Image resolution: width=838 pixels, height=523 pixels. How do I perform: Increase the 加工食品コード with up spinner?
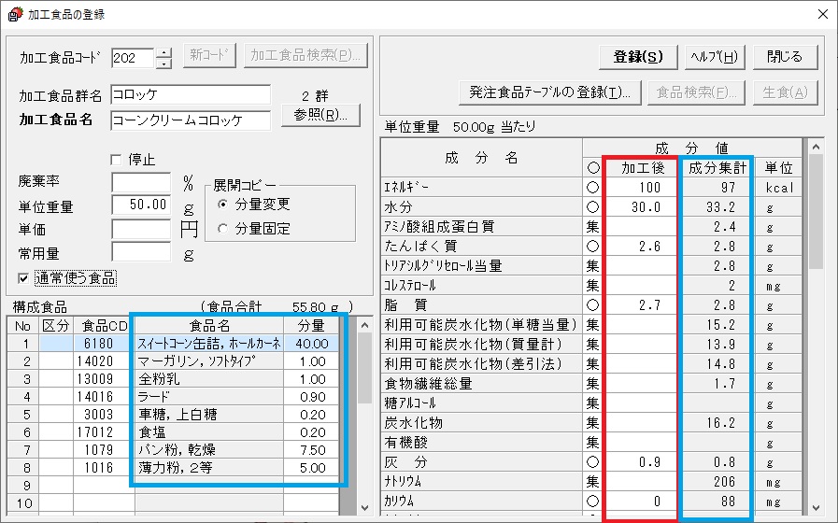coord(164,51)
